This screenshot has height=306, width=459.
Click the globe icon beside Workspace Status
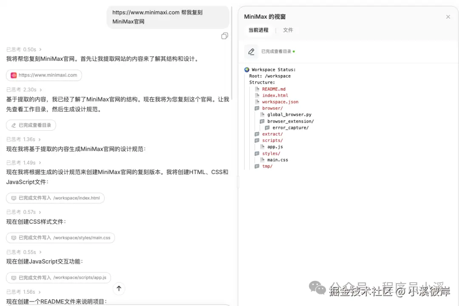pyautogui.click(x=247, y=69)
